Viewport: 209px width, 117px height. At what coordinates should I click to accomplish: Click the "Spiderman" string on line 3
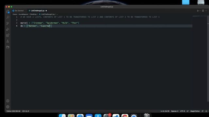tap(52, 23)
